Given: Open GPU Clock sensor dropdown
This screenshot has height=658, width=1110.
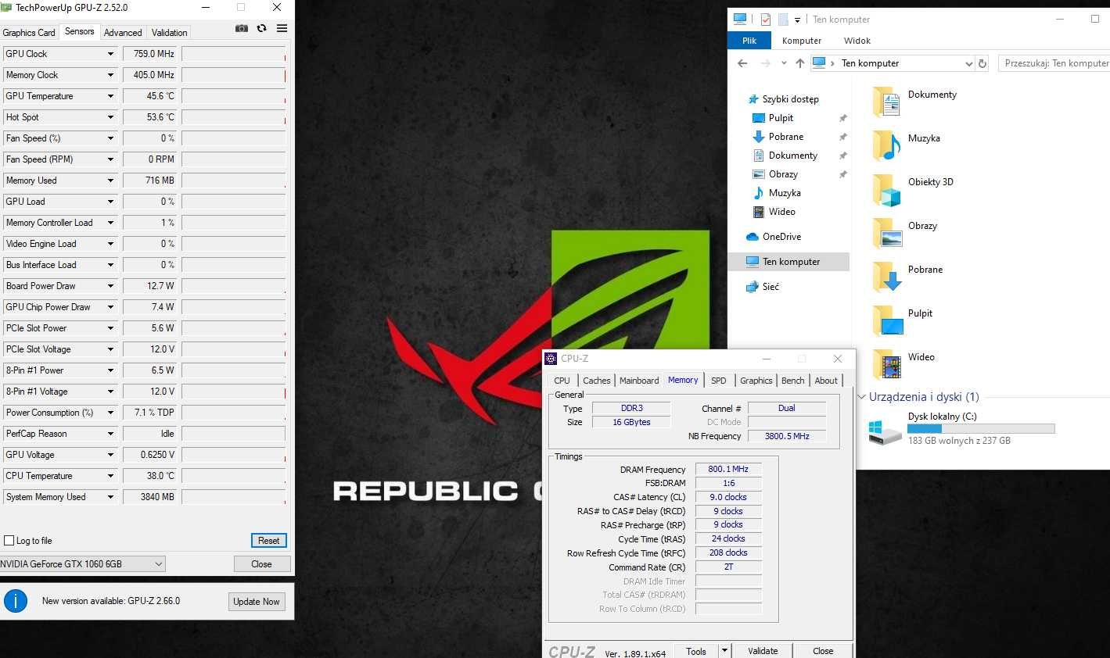Looking at the screenshot, I should pos(110,54).
